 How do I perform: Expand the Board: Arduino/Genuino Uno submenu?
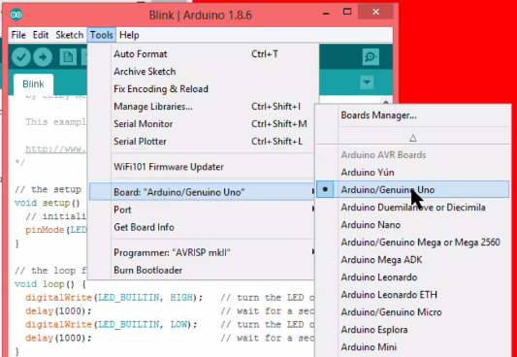pos(202,192)
